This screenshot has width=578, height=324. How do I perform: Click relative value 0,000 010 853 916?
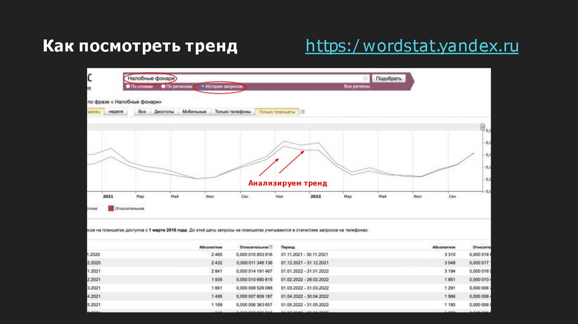tap(255, 255)
